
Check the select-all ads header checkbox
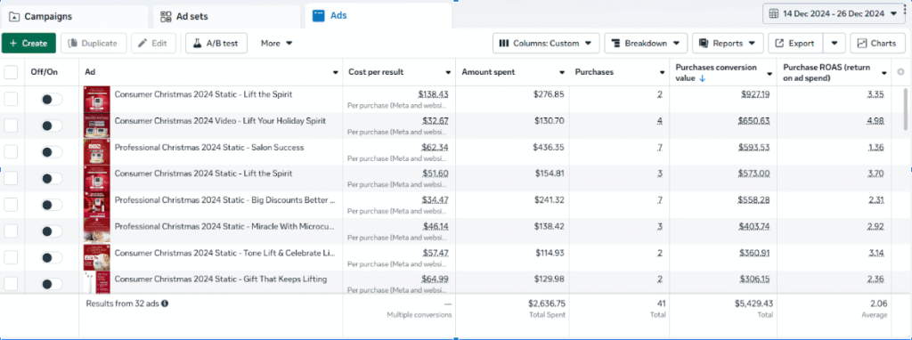[x=11, y=72]
